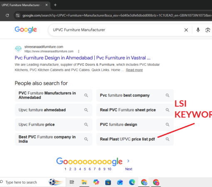Open Outlook from the taskbar
The width and height of the screenshot is (212, 187).
[120, 182]
